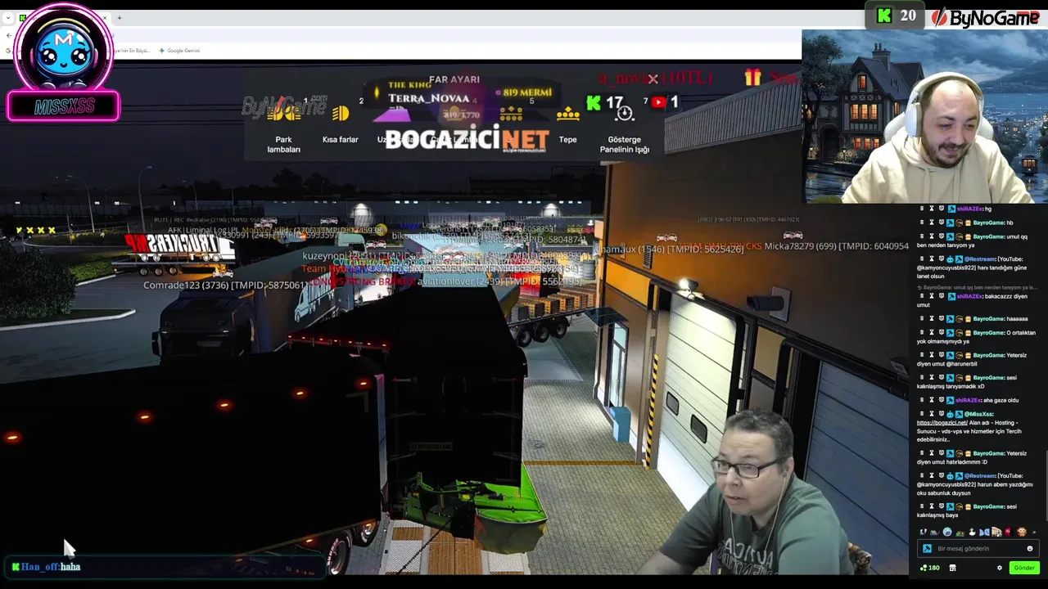Insert the white duck emote
The width and height of the screenshot is (1048, 589).
(x=972, y=532)
